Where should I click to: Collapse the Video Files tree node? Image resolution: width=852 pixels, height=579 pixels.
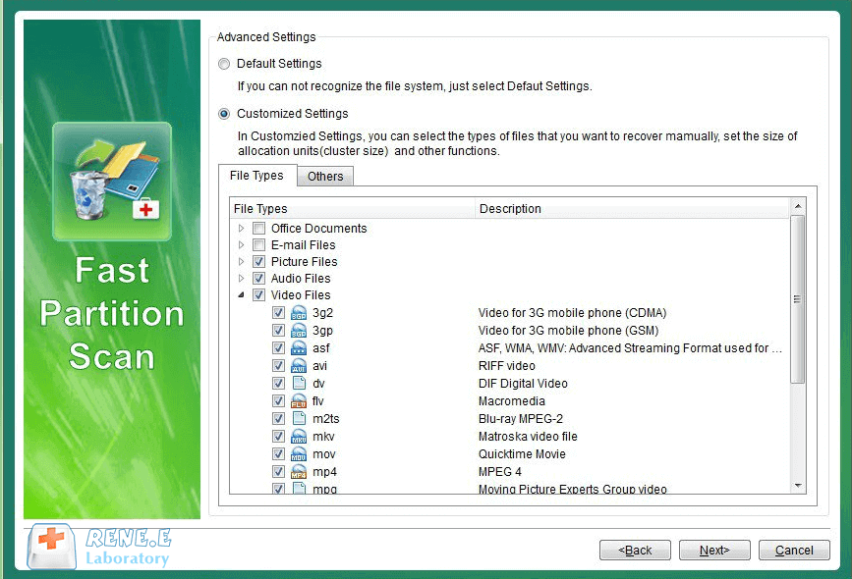(242, 295)
